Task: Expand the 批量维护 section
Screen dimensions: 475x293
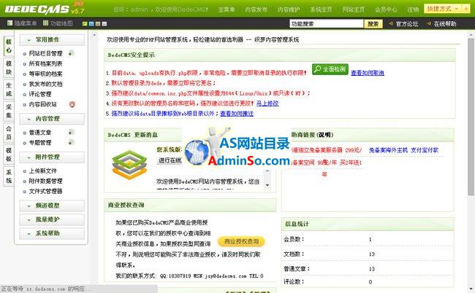Action: (x=52, y=219)
